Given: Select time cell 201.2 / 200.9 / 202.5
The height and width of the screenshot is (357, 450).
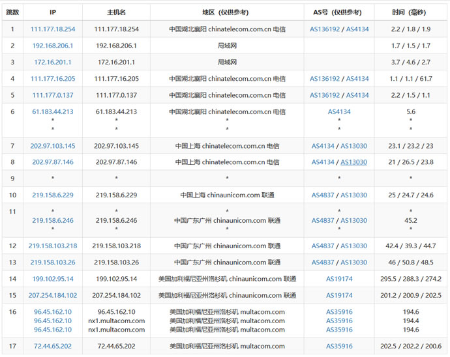Looking at the screenshot, I should click(x=411, y=295).
